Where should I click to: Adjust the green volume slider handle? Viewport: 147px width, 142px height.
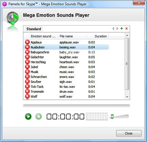click(112, 116)
